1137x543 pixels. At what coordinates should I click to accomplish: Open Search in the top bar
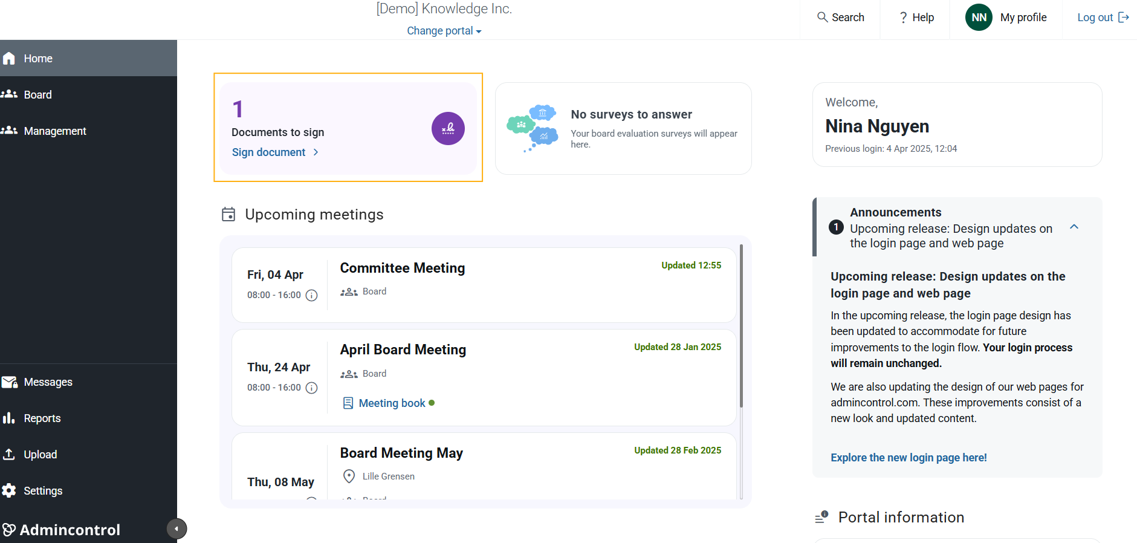tap(840, 18)
